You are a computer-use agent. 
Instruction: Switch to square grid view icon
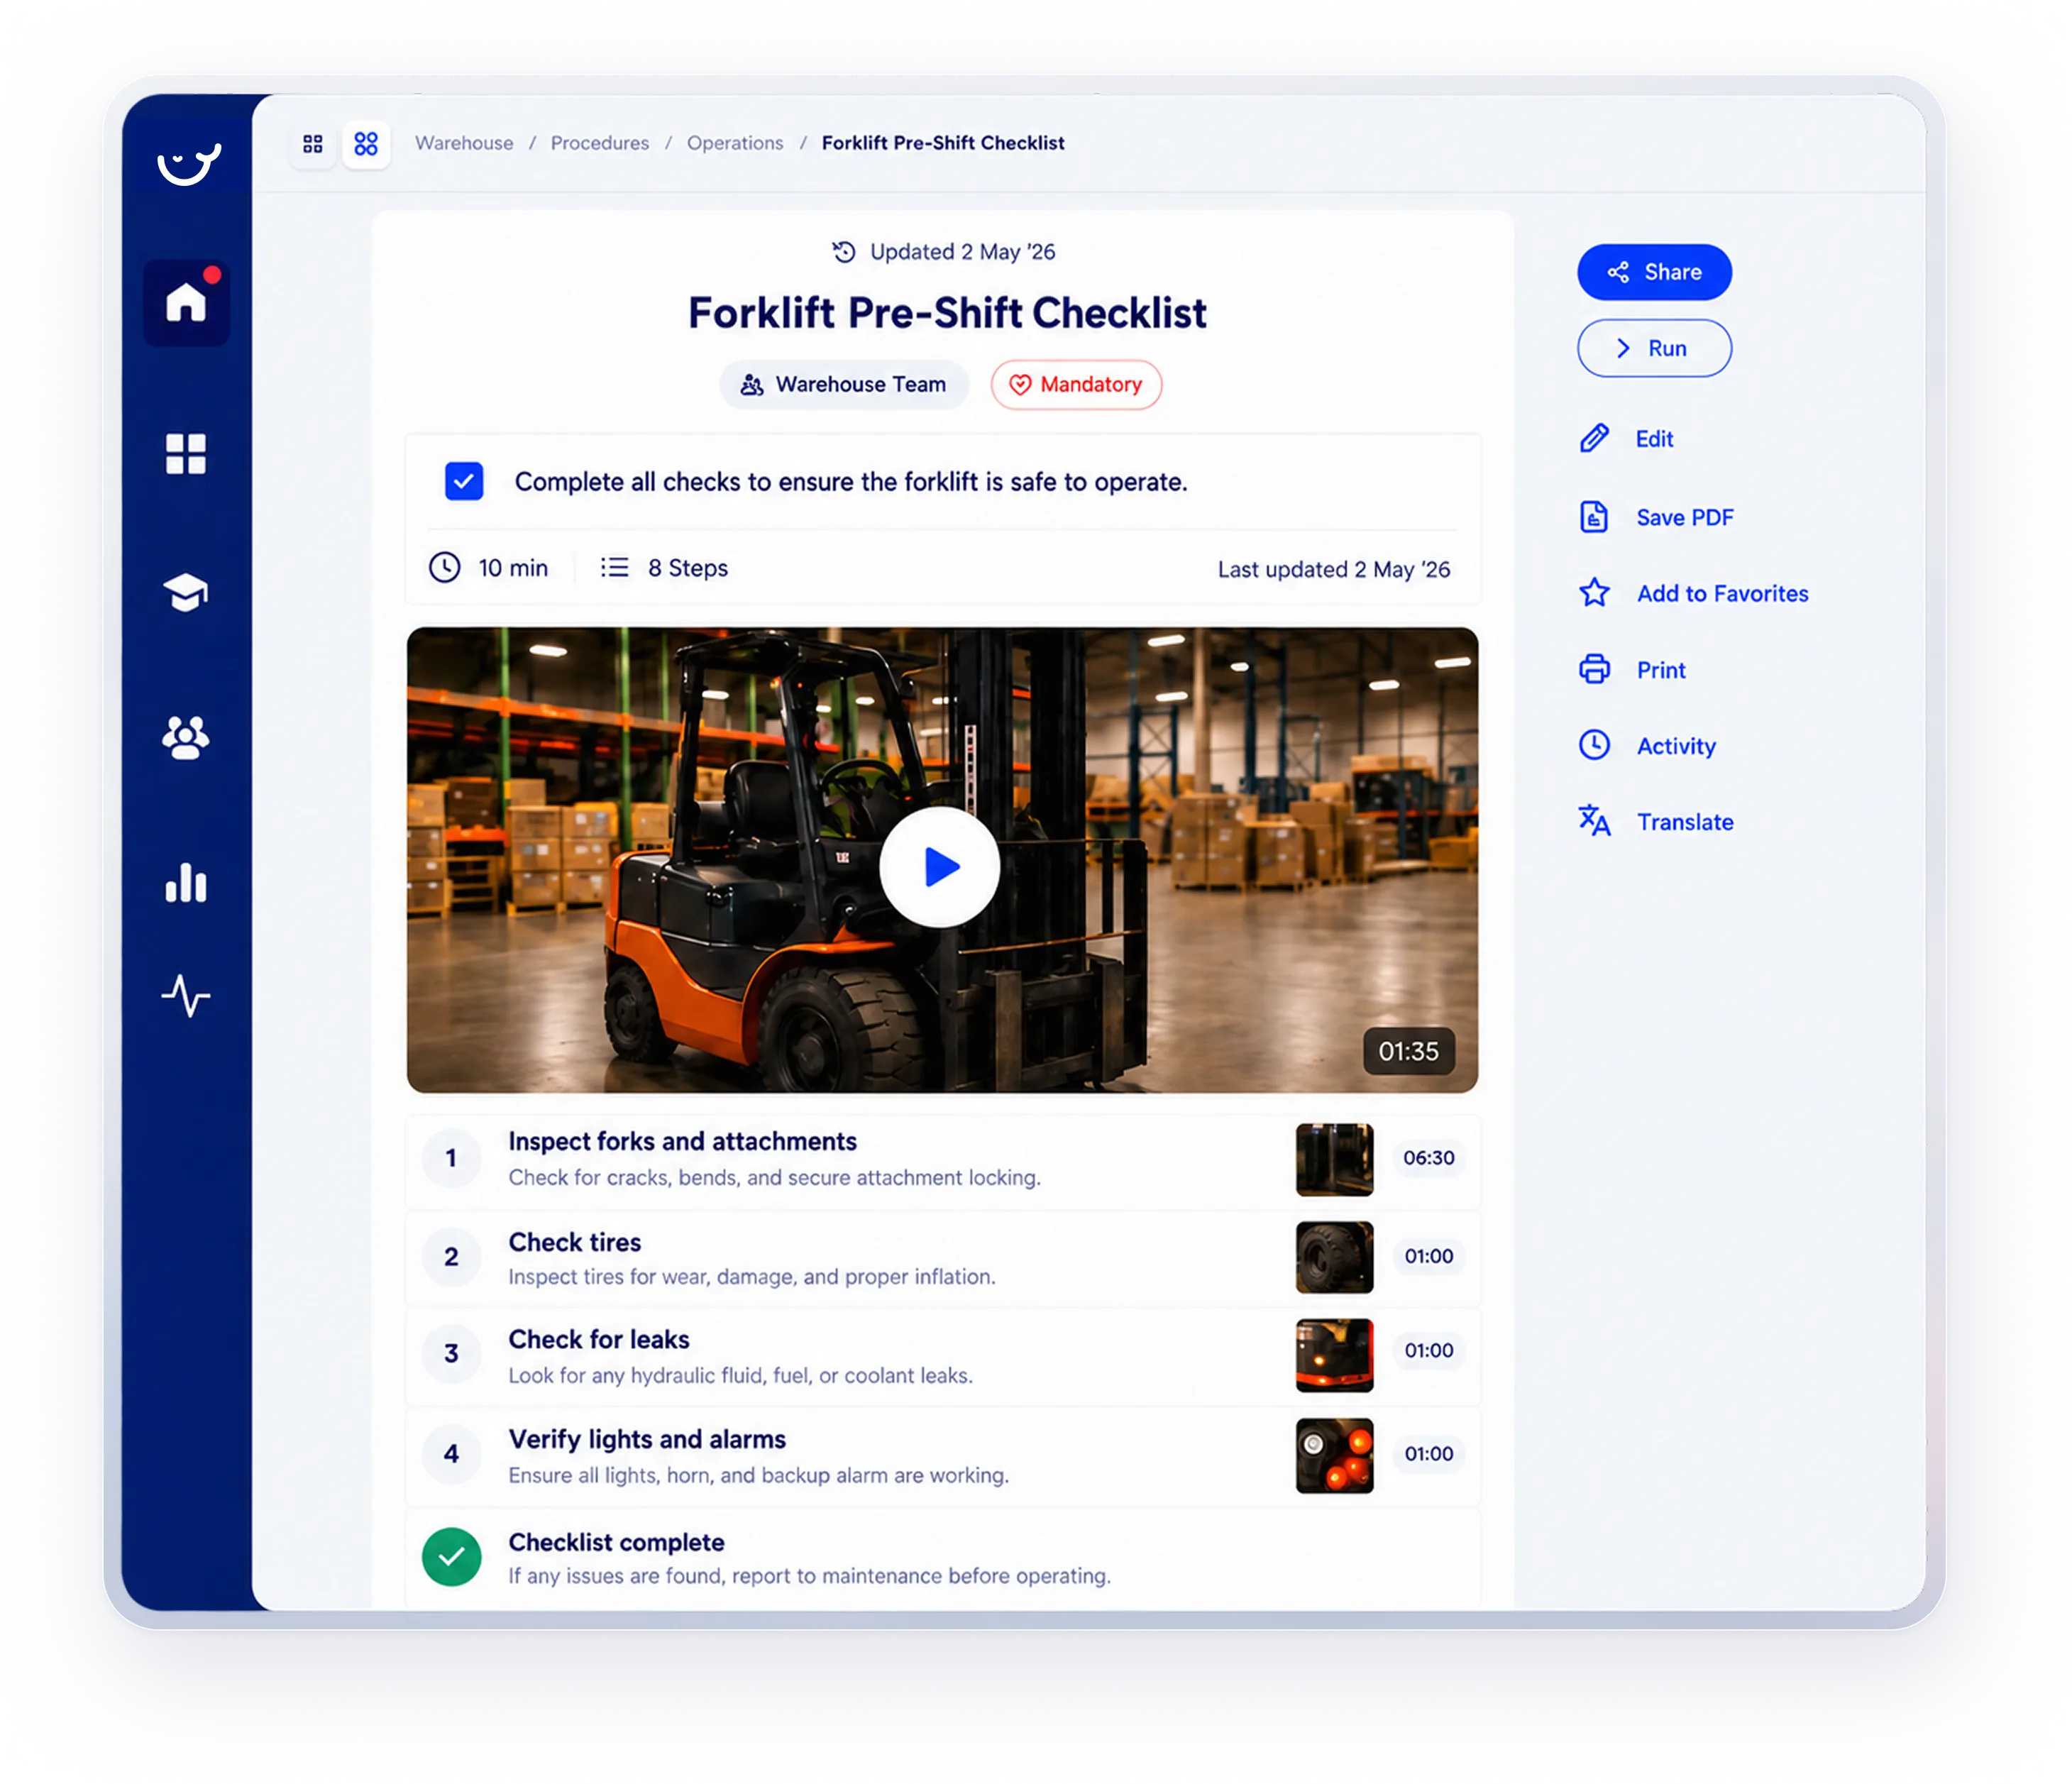tap(313, 144)
